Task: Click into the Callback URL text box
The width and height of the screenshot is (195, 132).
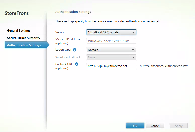Action: click(111, 66)
